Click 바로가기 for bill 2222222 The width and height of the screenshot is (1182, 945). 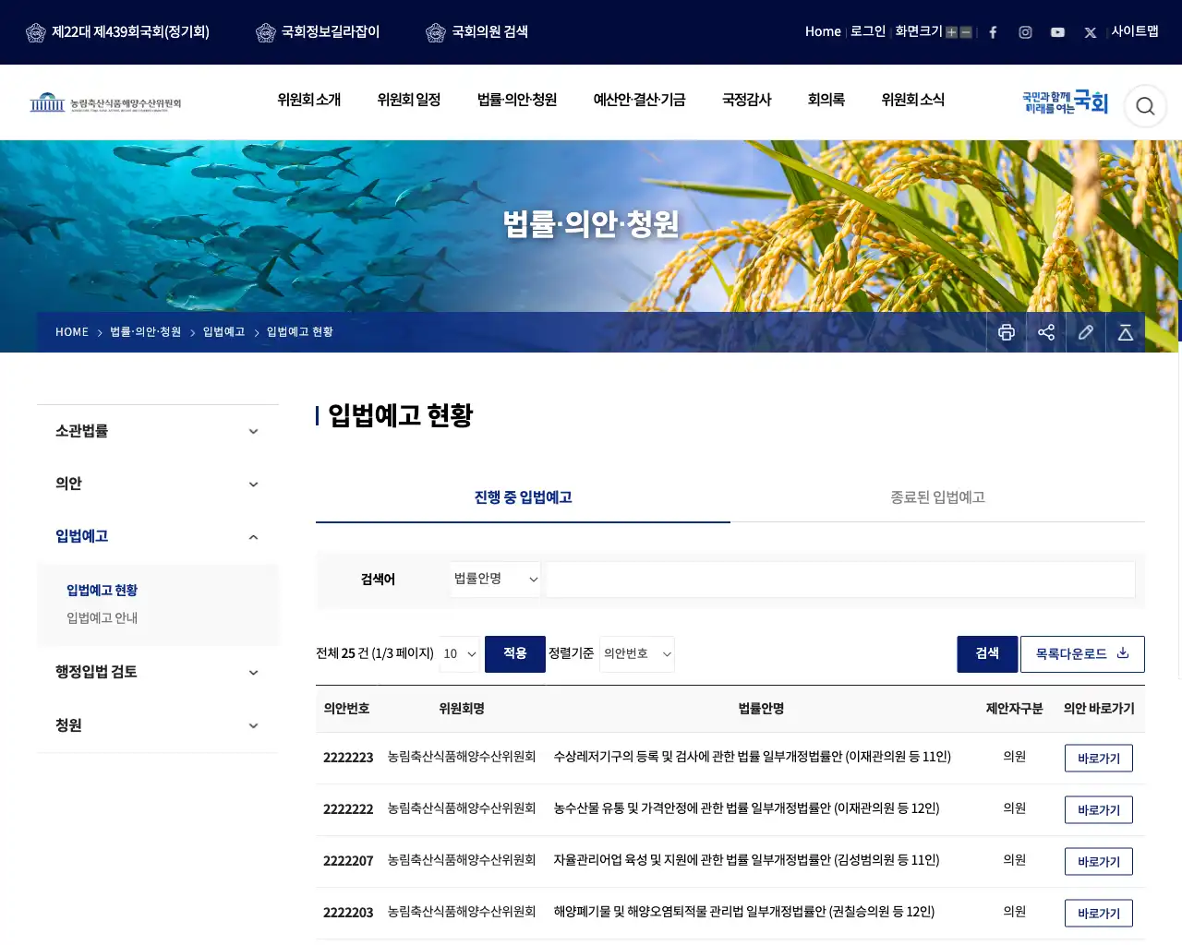tap(1099, 809)
